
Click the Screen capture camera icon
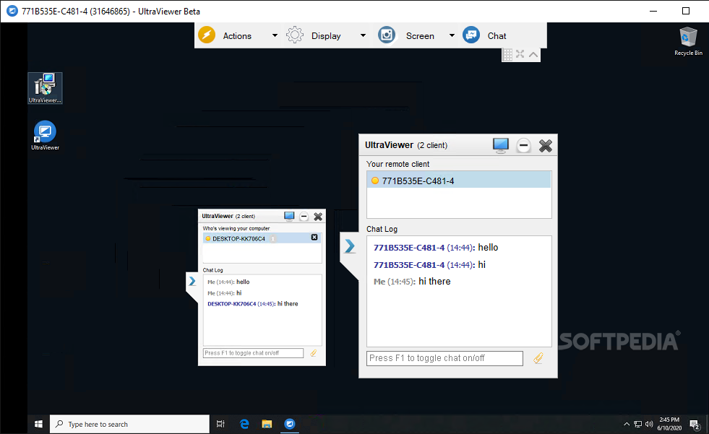point(387,35)
